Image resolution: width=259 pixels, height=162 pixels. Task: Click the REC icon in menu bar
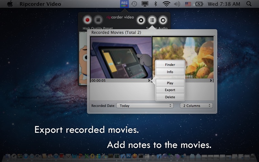tap(124, 4)
